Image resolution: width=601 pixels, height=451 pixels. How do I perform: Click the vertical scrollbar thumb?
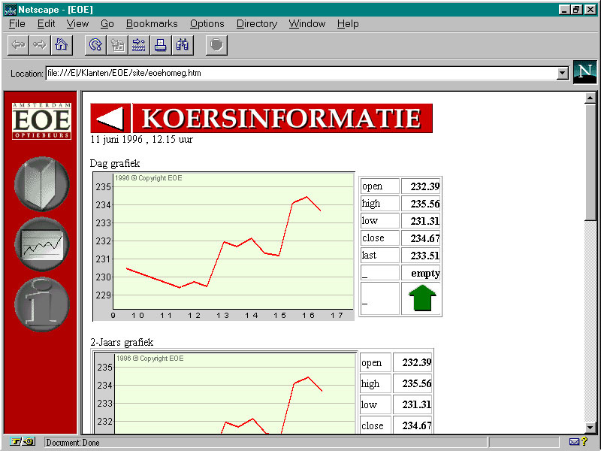(590, 162)
